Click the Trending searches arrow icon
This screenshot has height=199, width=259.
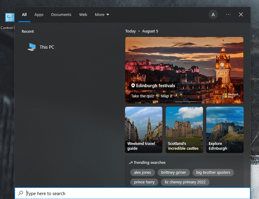[131, 163]
